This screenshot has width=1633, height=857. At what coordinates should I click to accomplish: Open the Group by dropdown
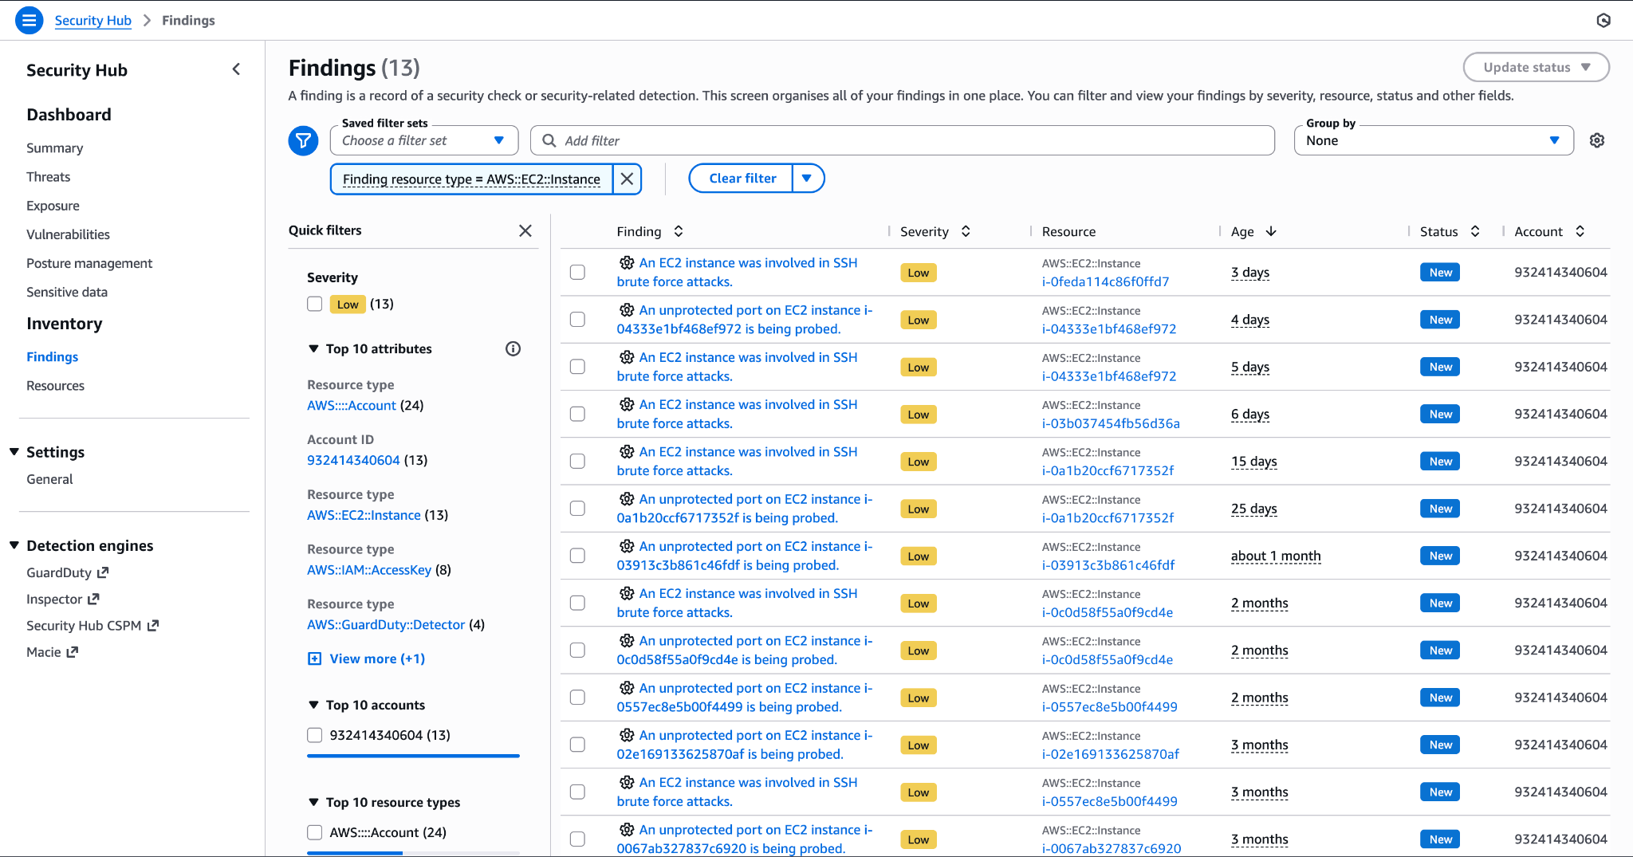(x=1434, y=140)
